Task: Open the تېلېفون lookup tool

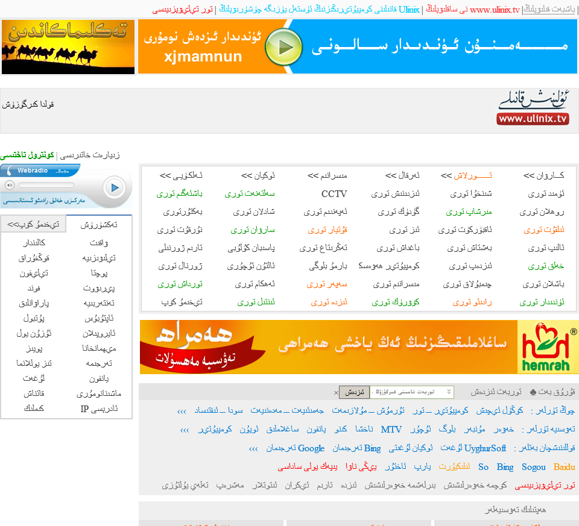Action: [x=34, y=274]
